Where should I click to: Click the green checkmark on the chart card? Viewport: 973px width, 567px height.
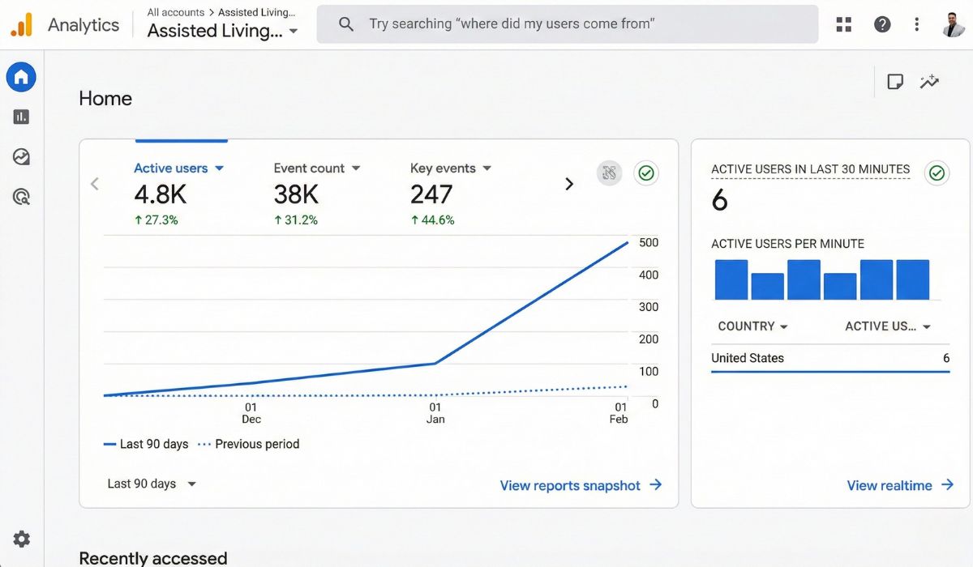tap(646, 173)
